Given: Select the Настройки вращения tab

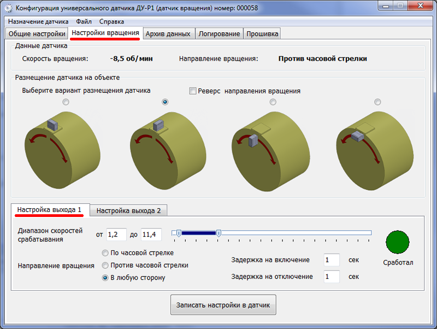Looking at the screenshot, I should pos(105,33).
